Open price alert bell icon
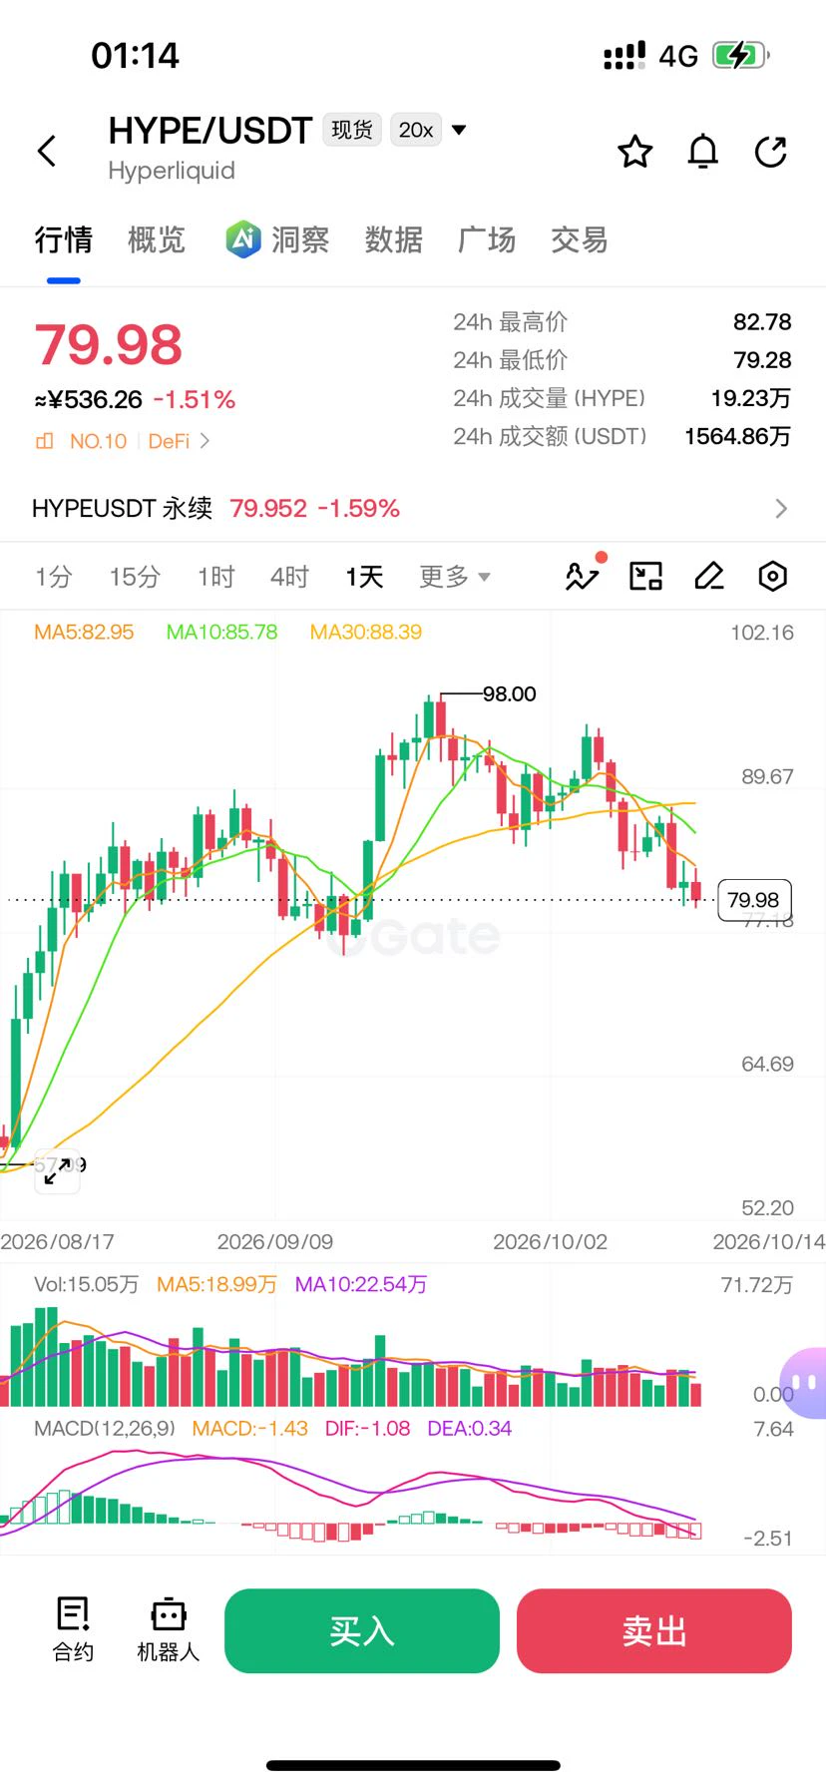This screenshot has width=826, height=1788. coord(703,152)
